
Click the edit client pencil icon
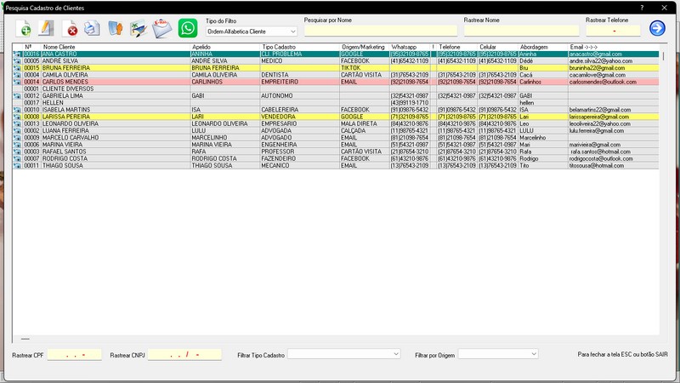pos(46,28)
